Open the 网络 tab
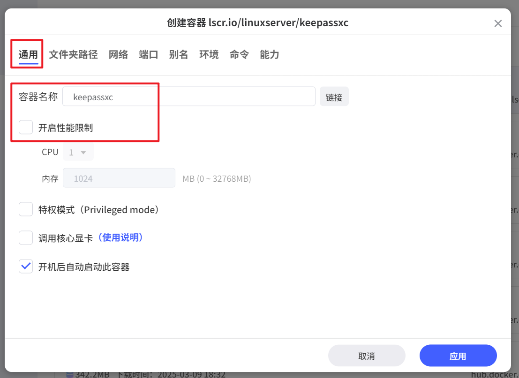Viewport: 519px width, 378px height. (118, 54)
